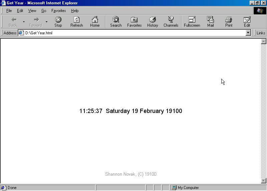Open the Edit menu
The image size is (267, 191).
click(x=20, y=11)
